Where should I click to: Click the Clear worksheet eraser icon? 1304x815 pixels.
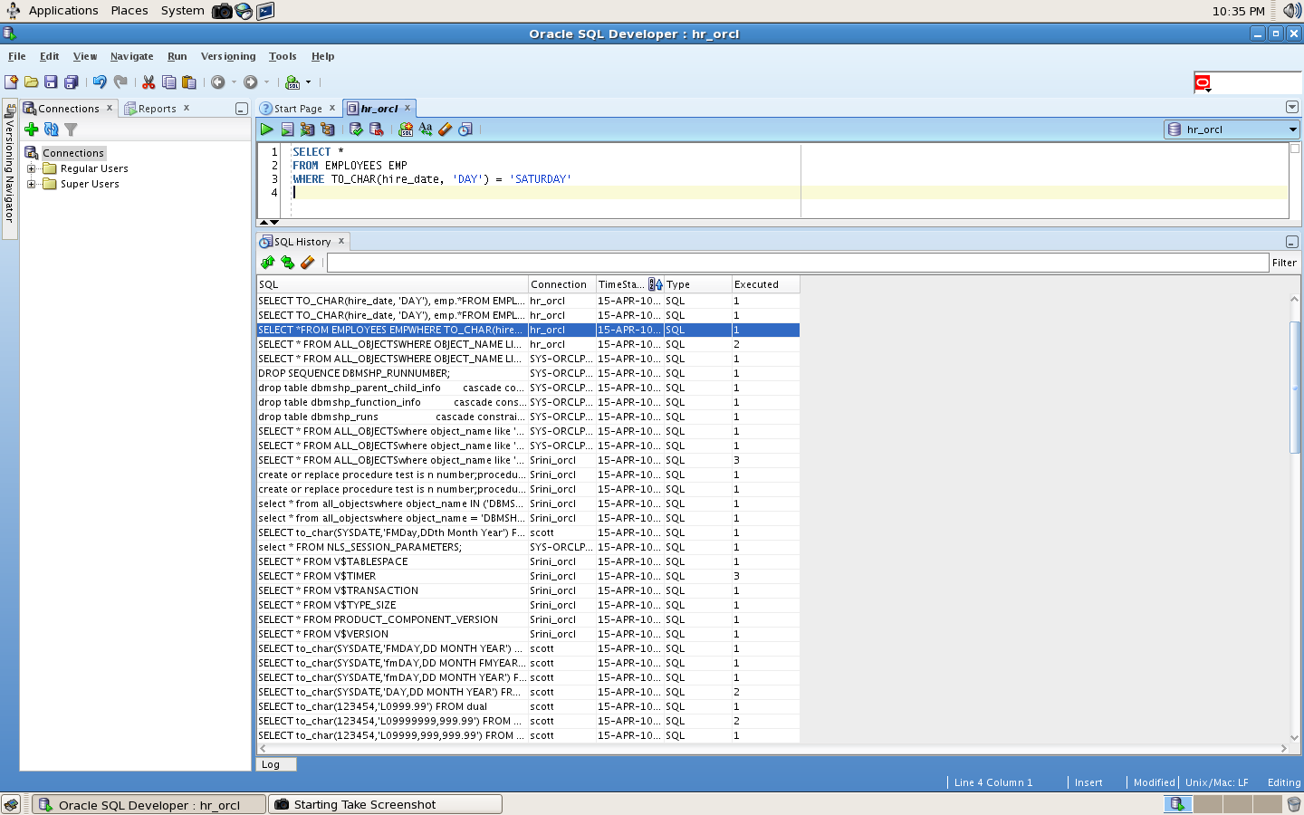[445, 129]
